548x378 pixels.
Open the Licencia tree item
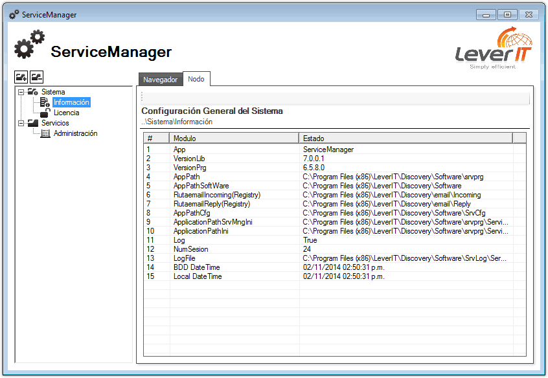[67, 113]
